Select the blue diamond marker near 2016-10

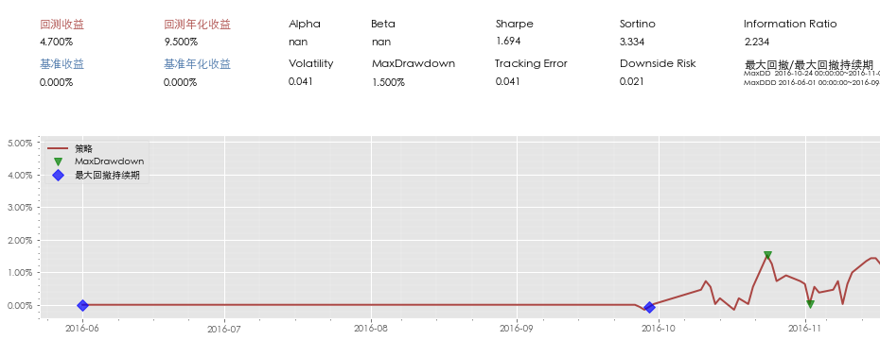[649, 308]
